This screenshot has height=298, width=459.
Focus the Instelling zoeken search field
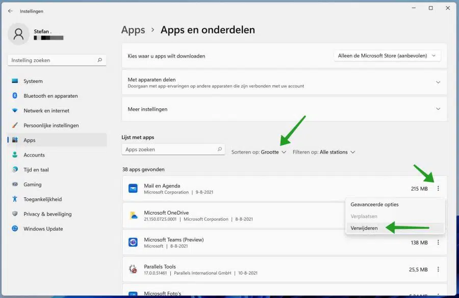[57, 60]
